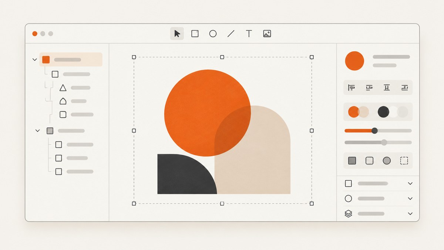444x250 pixels.
Task: Choose the dashed square outline style icon
Action: coord(404,161)
